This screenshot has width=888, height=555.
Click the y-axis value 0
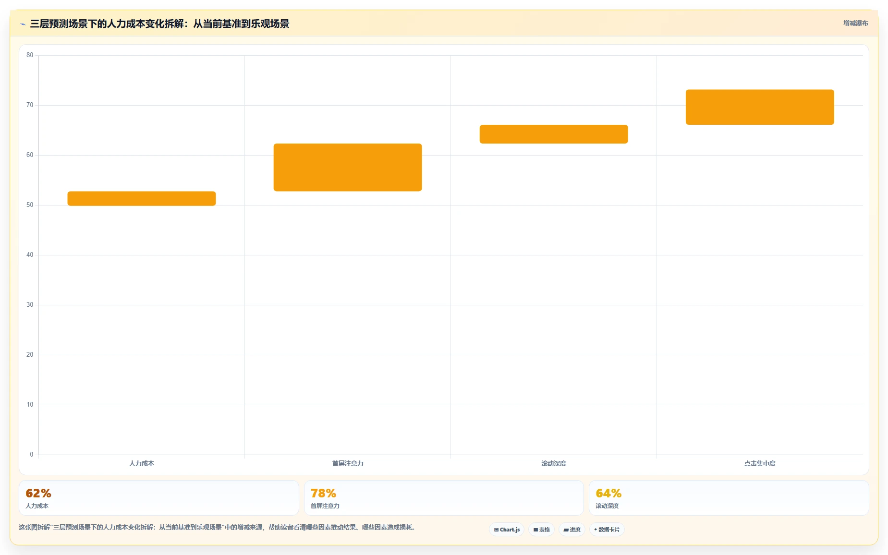tap(32, 455)
